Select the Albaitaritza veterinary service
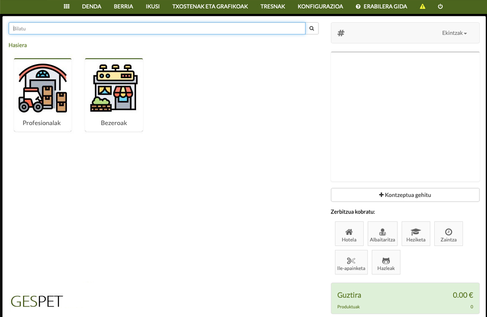 383,234
